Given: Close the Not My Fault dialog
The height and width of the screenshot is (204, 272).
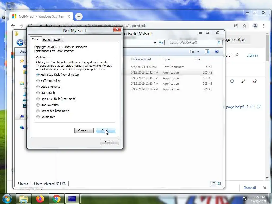Looking at the screenshot, I should 117,29.
